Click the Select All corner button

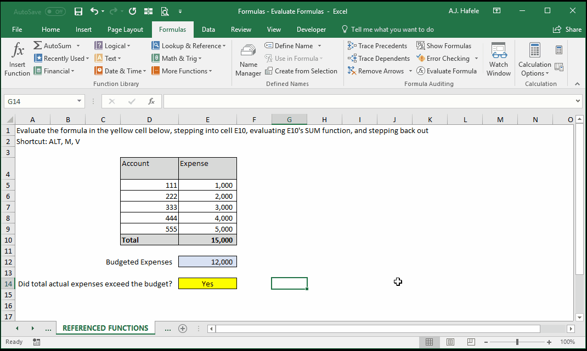pos(9,119)
